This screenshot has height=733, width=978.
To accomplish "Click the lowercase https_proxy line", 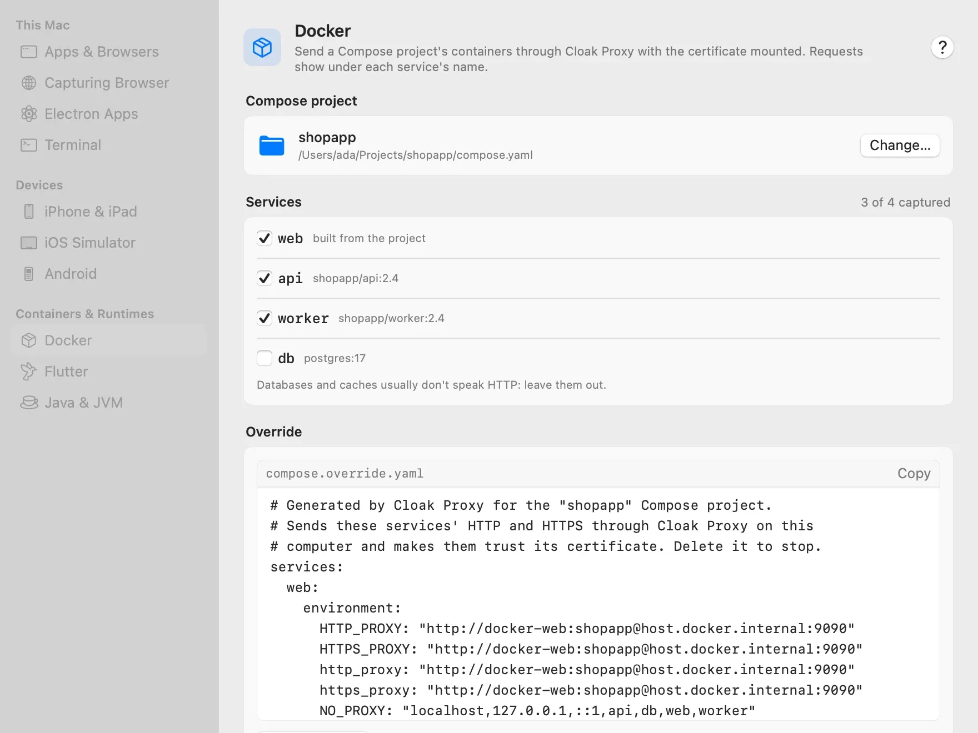I will 591,690.
